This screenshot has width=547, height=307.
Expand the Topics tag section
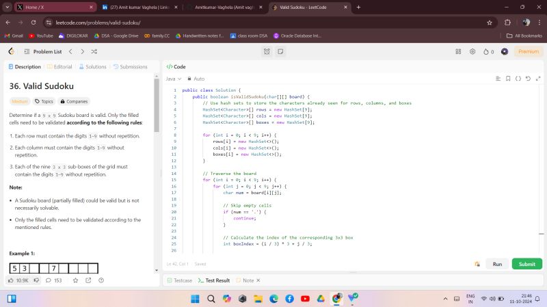tap(44, 101)
